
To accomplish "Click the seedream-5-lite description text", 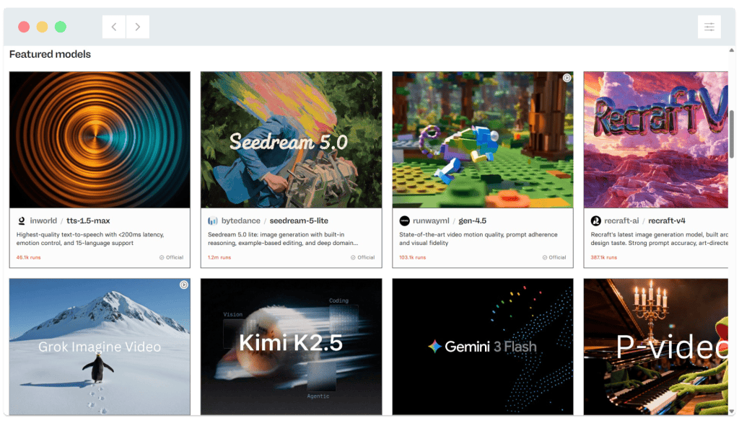I will (283, 239).
